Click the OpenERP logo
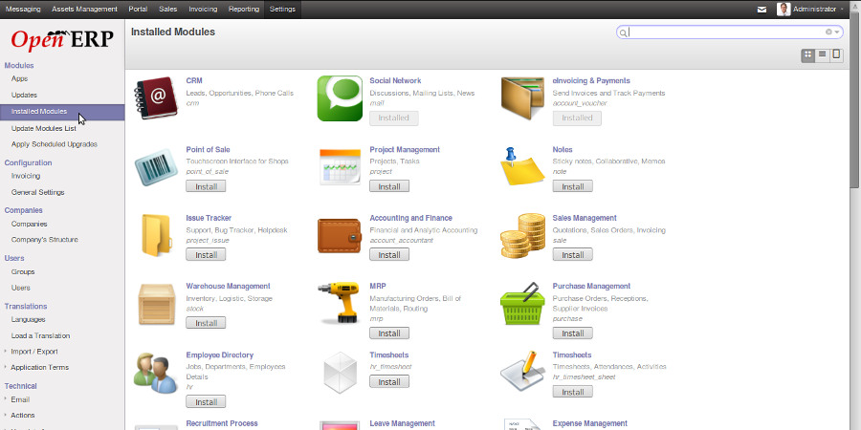This screenshot has height=430, width=861. 62,39
